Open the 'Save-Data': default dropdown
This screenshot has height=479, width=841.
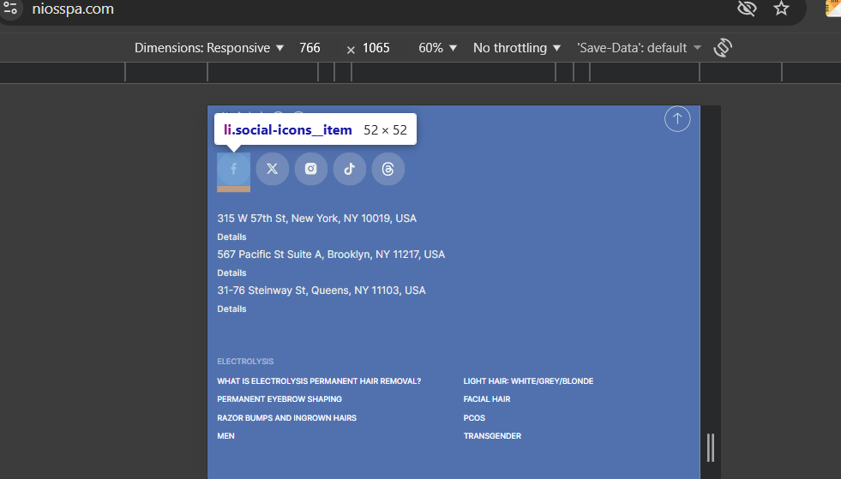pyautogui.click(x=639, y=48)
